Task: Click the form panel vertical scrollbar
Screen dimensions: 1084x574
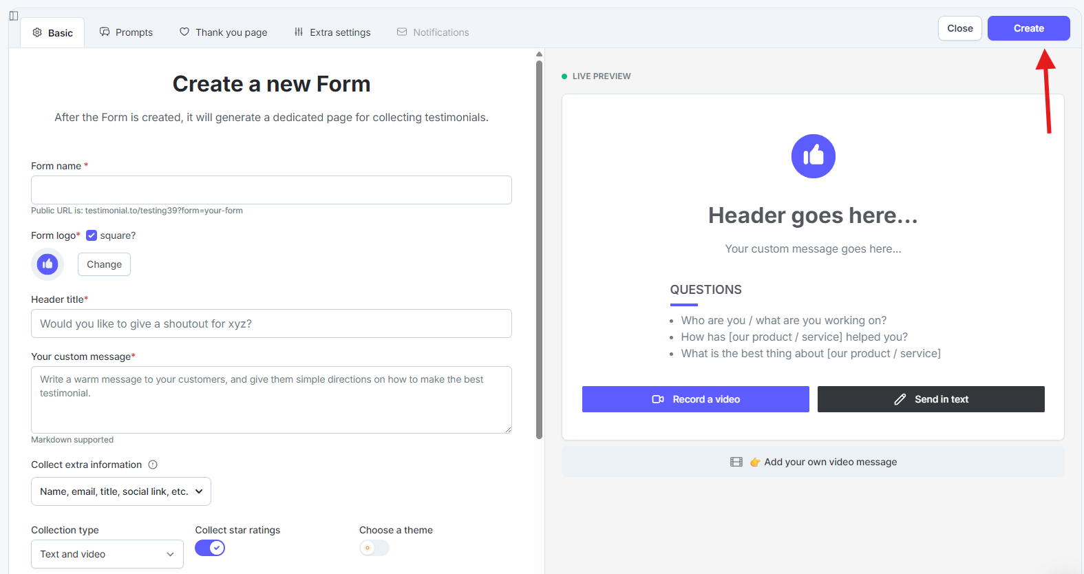Action: 540,249
